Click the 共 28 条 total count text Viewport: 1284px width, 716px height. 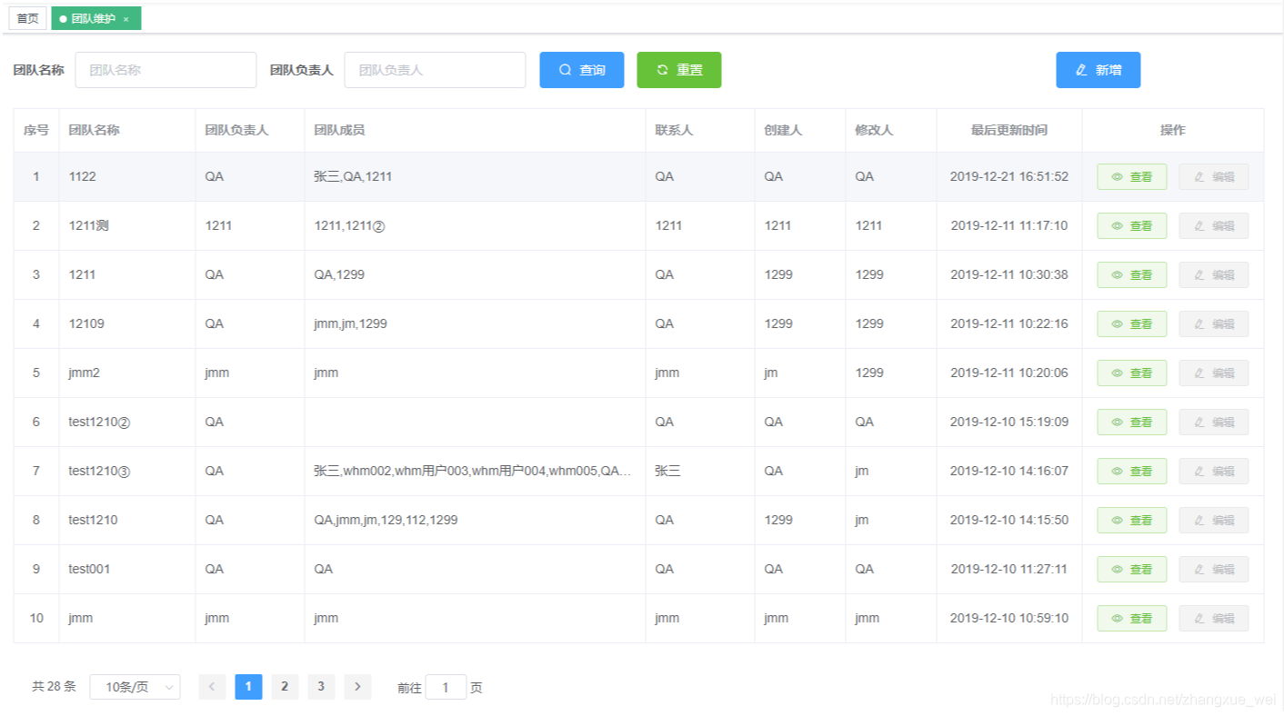54,687
